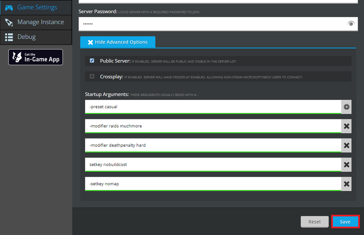Remove the '-modifier deathpenalty hard' argument with its X
364x235 pixels.
pos(346,145)
